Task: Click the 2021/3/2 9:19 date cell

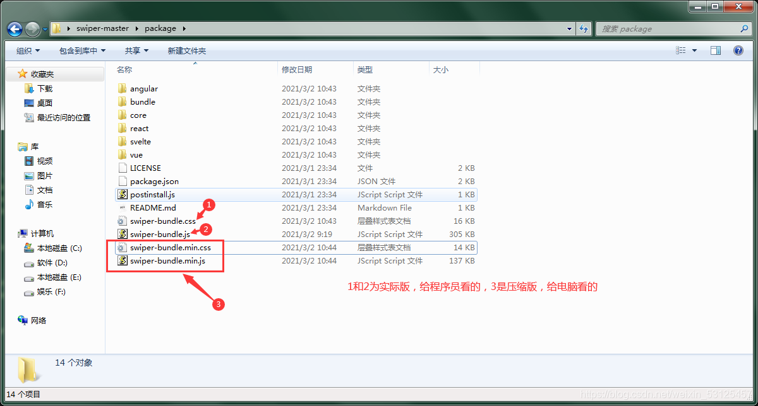Action: click(x=307, y=235)
